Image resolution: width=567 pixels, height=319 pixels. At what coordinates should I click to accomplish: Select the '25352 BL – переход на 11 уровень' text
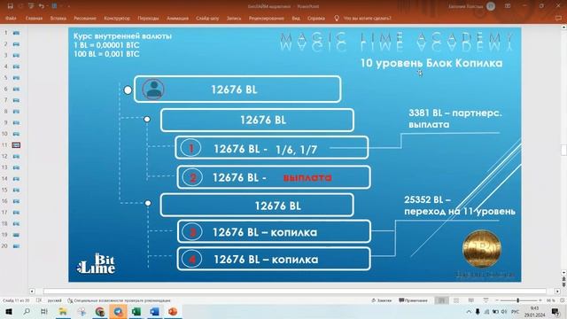tap(460, 205)
